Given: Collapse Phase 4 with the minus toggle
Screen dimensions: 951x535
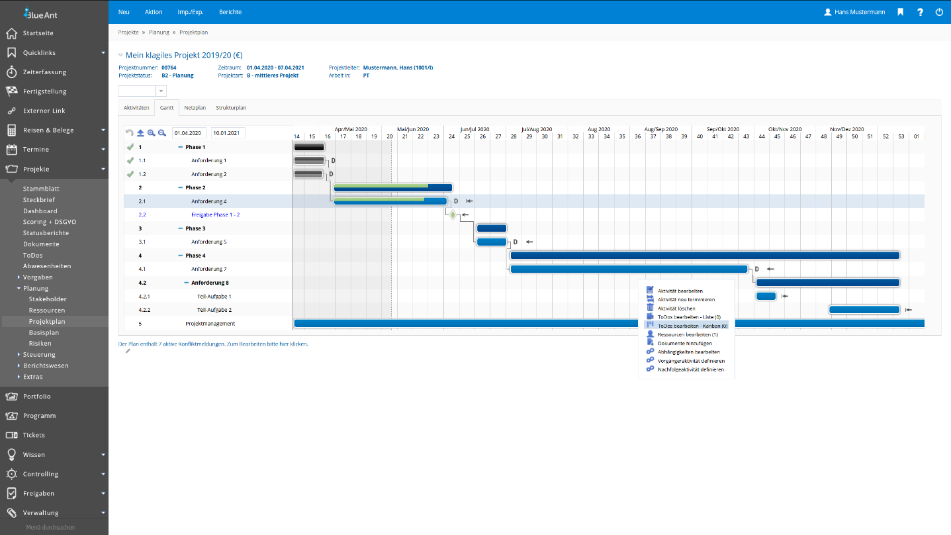Looking at the screenshot, I should [181, 256].
